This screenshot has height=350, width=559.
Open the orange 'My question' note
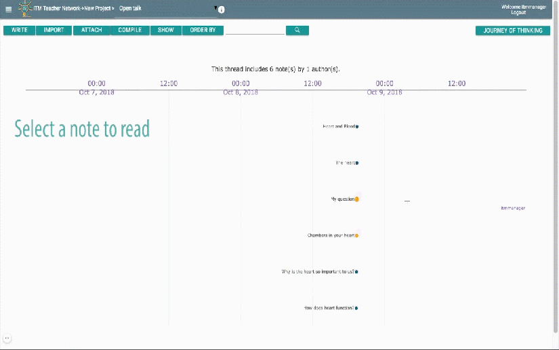[357, 199]
